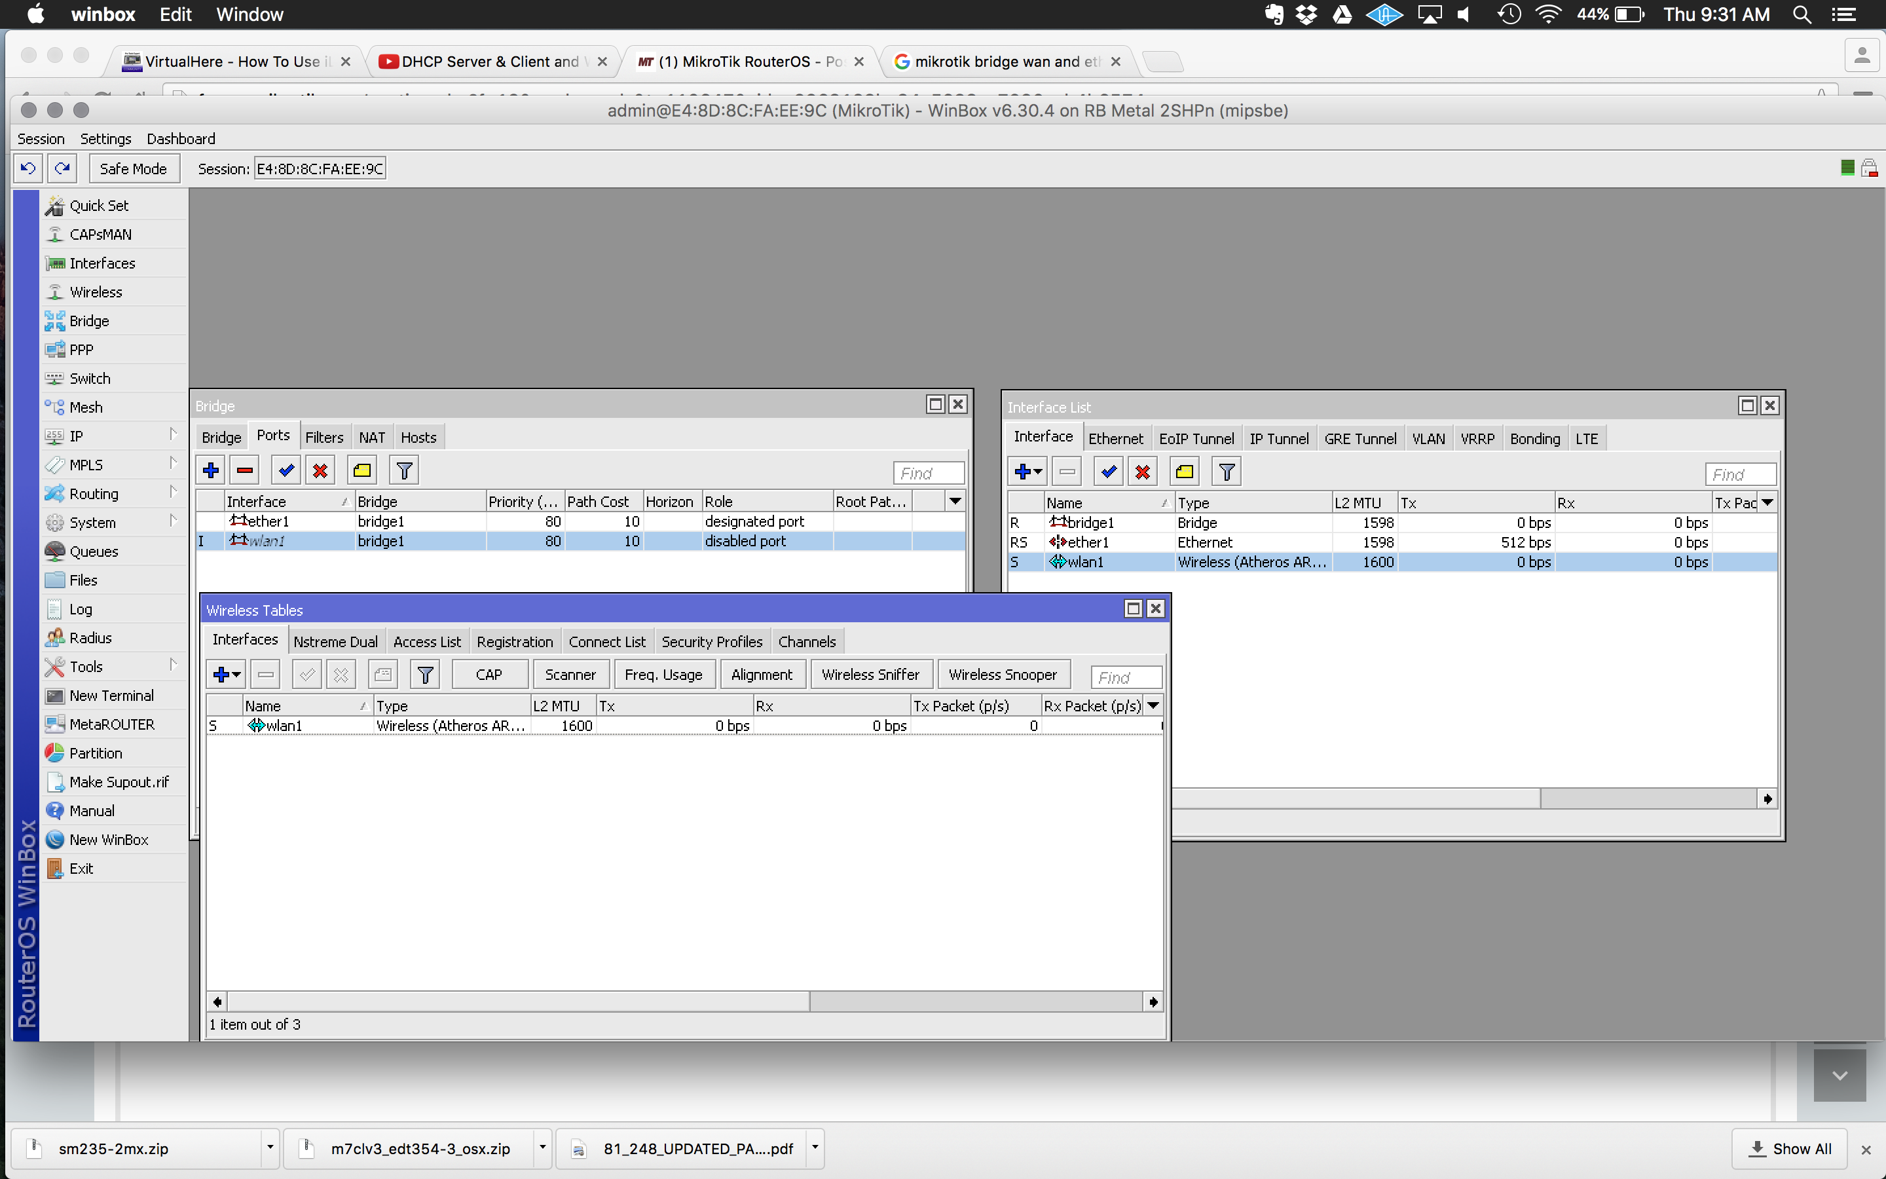Click the Wireless Snooper button

coord(1002,675)
